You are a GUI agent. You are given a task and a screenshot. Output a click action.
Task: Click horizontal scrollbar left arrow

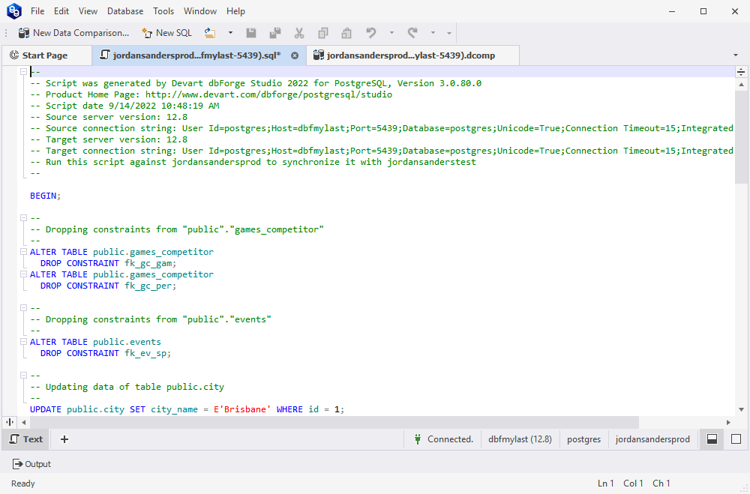coord(23,422)
